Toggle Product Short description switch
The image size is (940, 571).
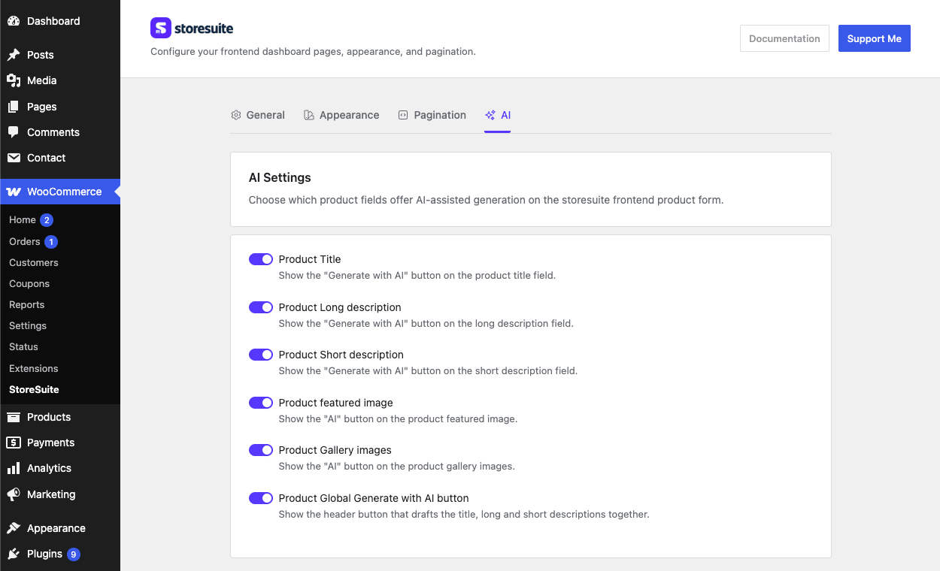tap(261, 355)
